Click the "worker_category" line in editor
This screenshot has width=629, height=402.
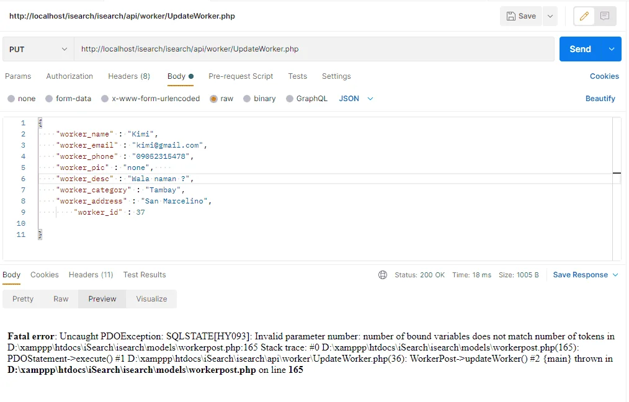pyautogui.click(x=120, y=190)
